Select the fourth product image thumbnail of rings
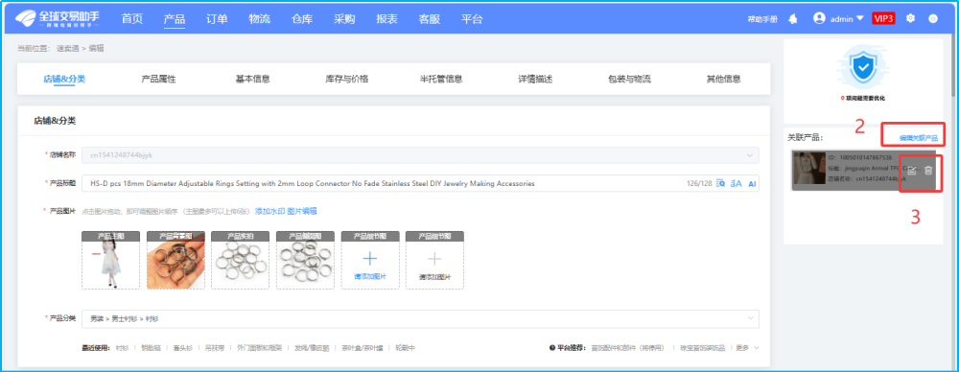The height and width of the screenshot is (372, 959). tap(305, 260)
